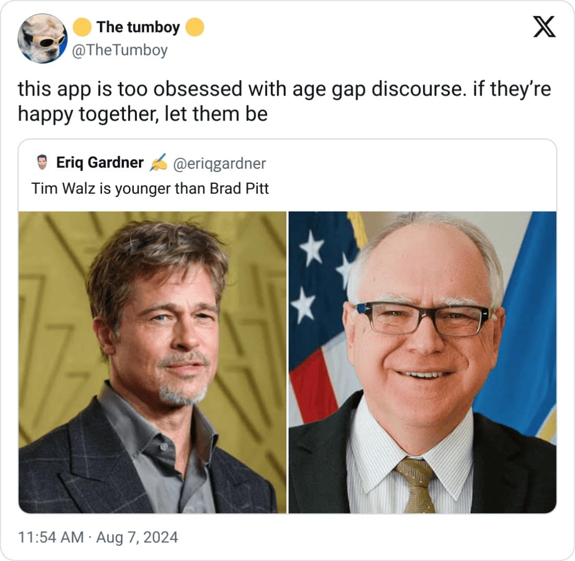
Task: Open The tumboy's profile avatar
Action: coord(42,39)
